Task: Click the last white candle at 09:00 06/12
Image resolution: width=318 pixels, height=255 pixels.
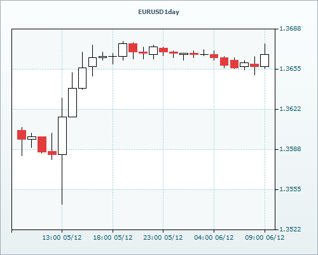Action: click(x=265, y=61)
